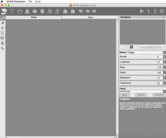Select the Eraser tool
Image resolution: width=166 pixels, height=138 pixels.
tap(2, 23)
